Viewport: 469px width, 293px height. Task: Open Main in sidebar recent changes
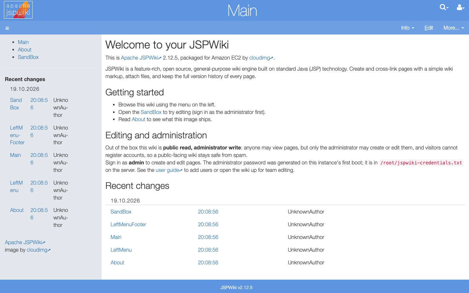15,155
